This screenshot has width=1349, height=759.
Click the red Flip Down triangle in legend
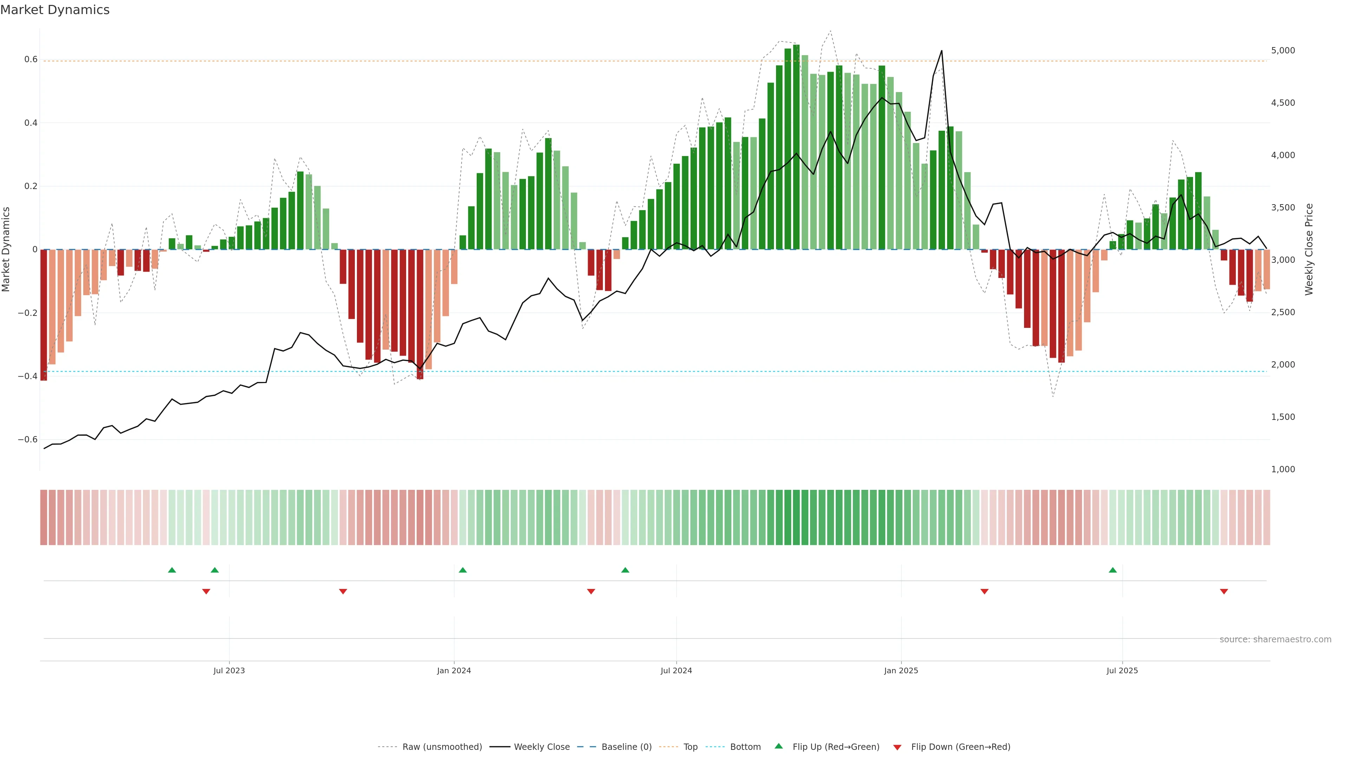click(x=897, y=747)
